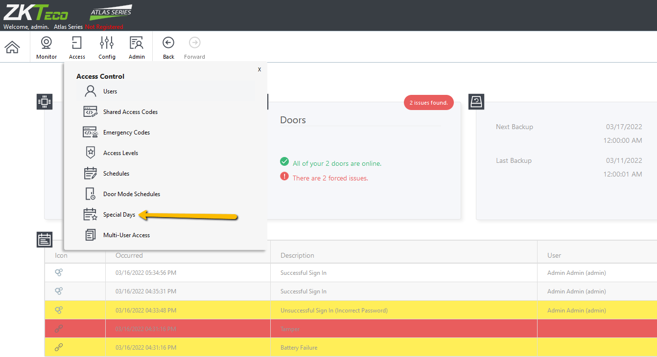The height and width of the screenshot is (357, 657).
Task: Click the backup drive panel icon
Action: coord(476,102)
